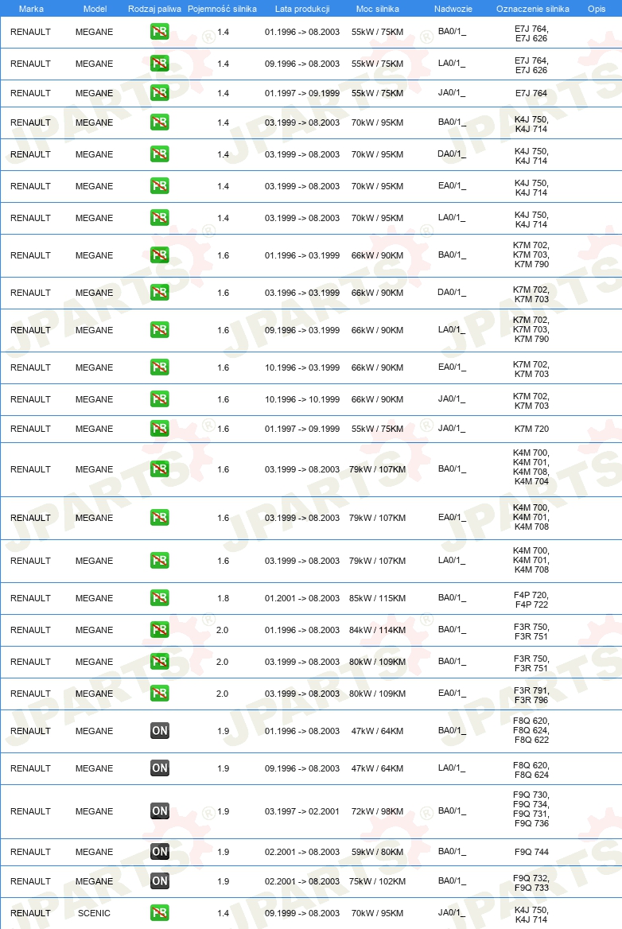
Task: Select the F9Q 732, F9Q 733 engine cell
Action: point(531,883)
